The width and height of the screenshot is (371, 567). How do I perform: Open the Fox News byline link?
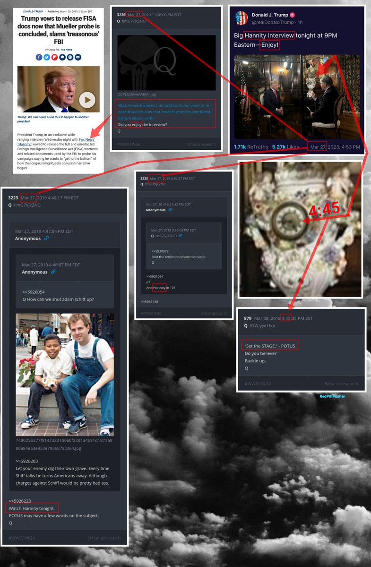click(x=67, y=49)
